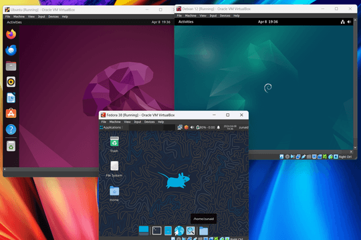Click the keyboard capture arrow icon in Debian status bar

pos(336,157)
